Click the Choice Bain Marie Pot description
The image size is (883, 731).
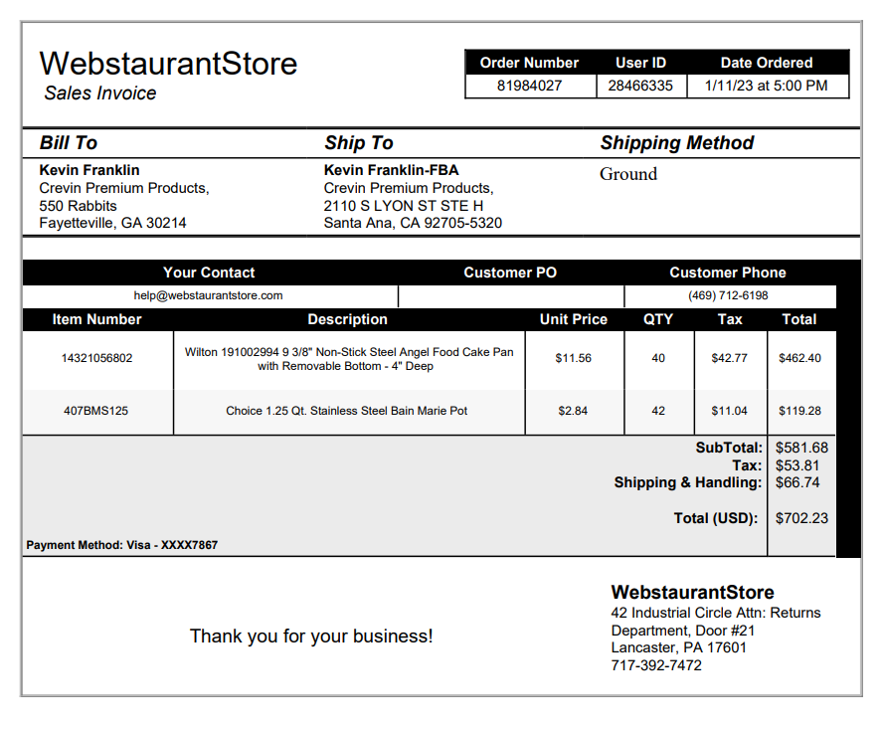347,411
